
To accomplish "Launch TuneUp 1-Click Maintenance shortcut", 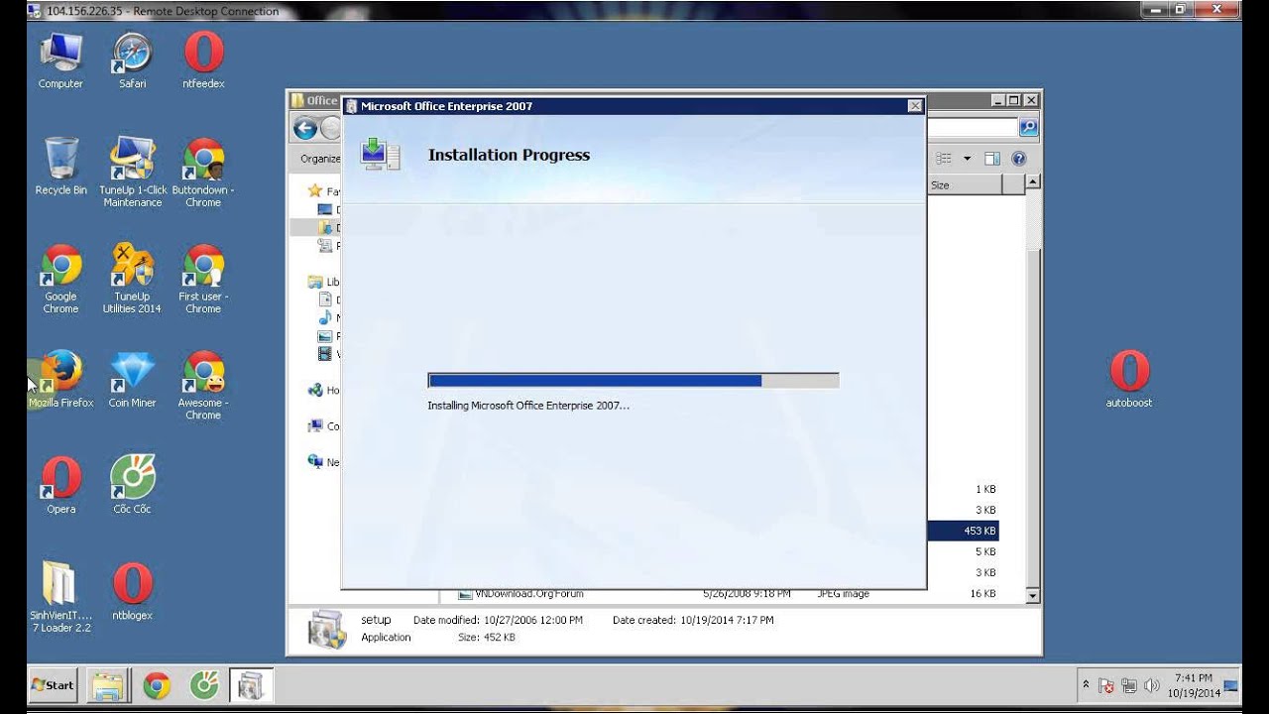I will tap(132, 173).
